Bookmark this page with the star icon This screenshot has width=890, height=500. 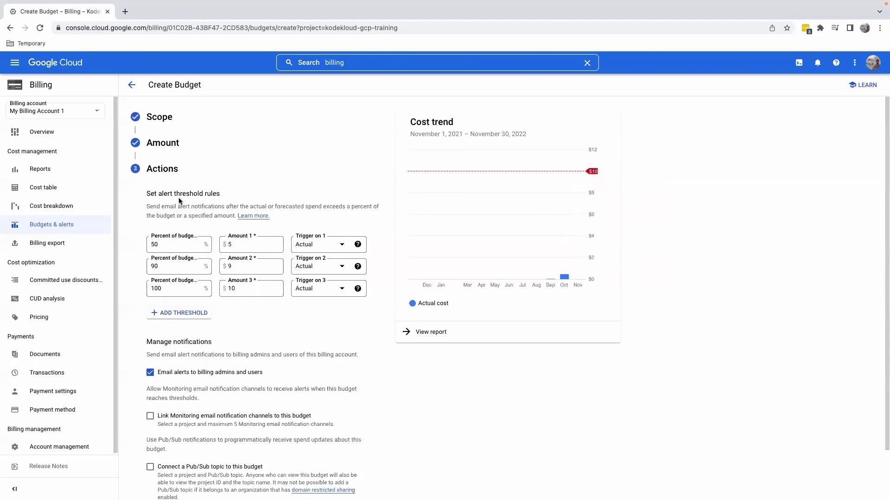[x=787, y=28]
